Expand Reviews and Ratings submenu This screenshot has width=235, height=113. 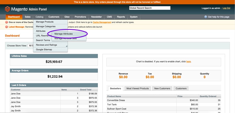click(x=50, y=45)
